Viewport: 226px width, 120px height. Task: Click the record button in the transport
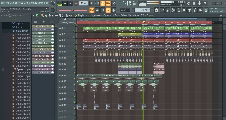point(76,4)
